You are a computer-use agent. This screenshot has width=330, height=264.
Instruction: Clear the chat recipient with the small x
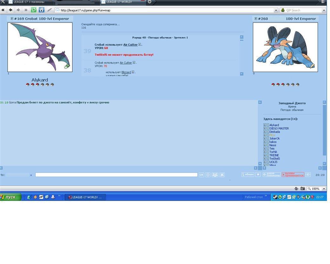(31, 175)
